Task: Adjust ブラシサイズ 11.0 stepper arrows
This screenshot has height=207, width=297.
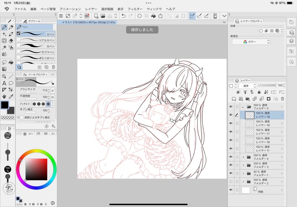Action: click(49, 90)
